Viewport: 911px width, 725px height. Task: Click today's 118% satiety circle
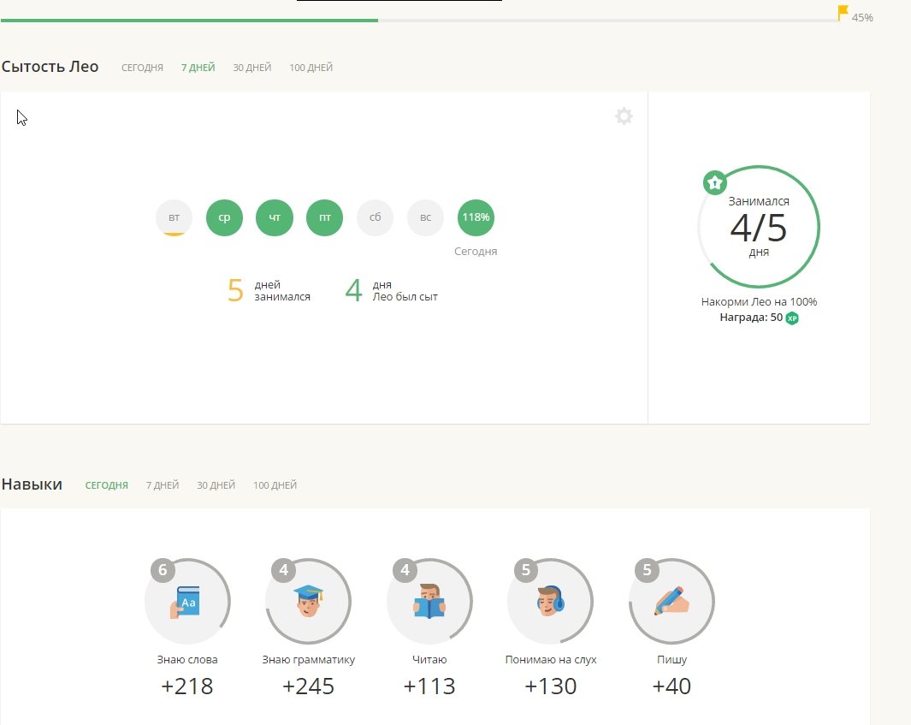[476, 217]
